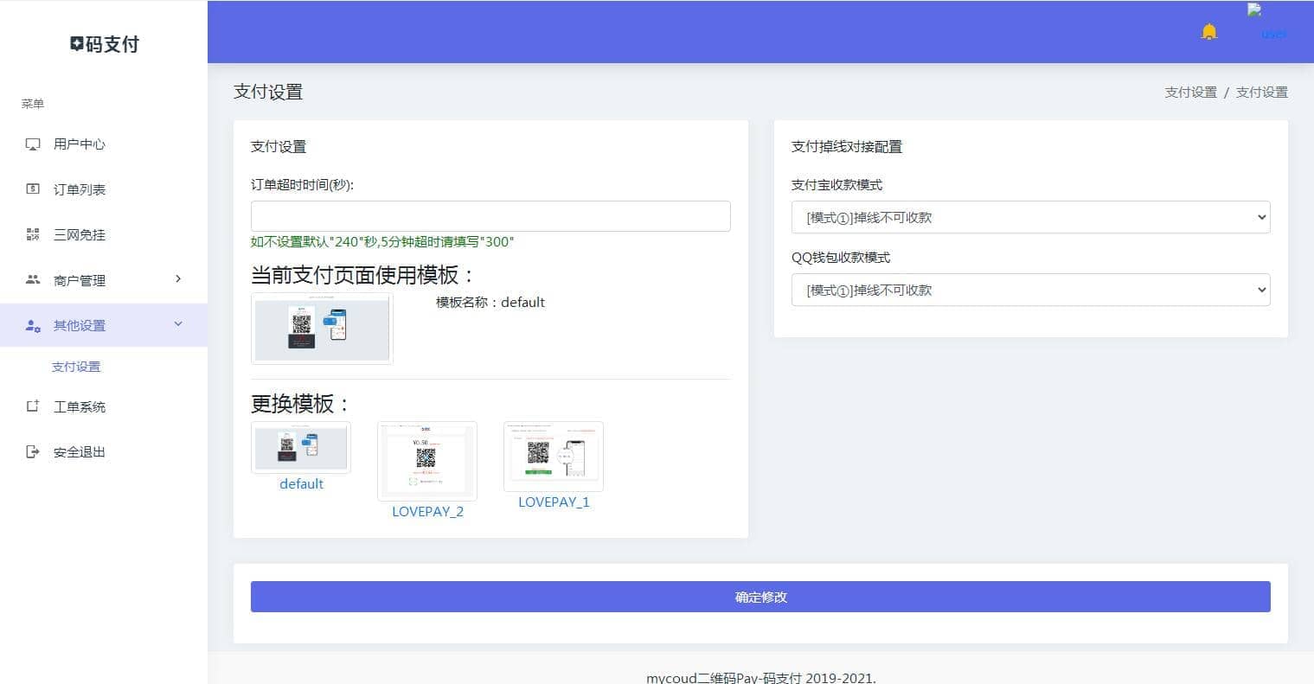
Task: Click the 三网免挂 QR code icon
Action: 33,234
